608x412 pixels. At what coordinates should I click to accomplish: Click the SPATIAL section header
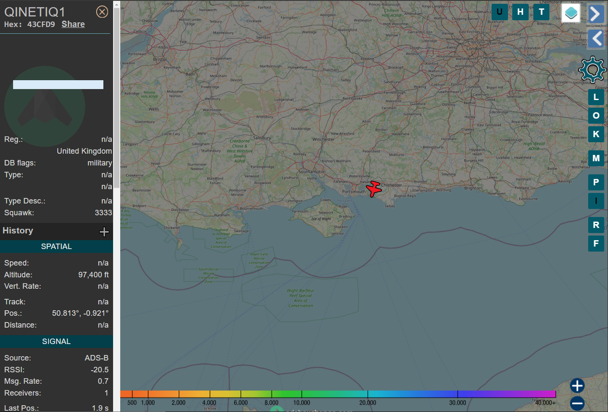[57, 247]
